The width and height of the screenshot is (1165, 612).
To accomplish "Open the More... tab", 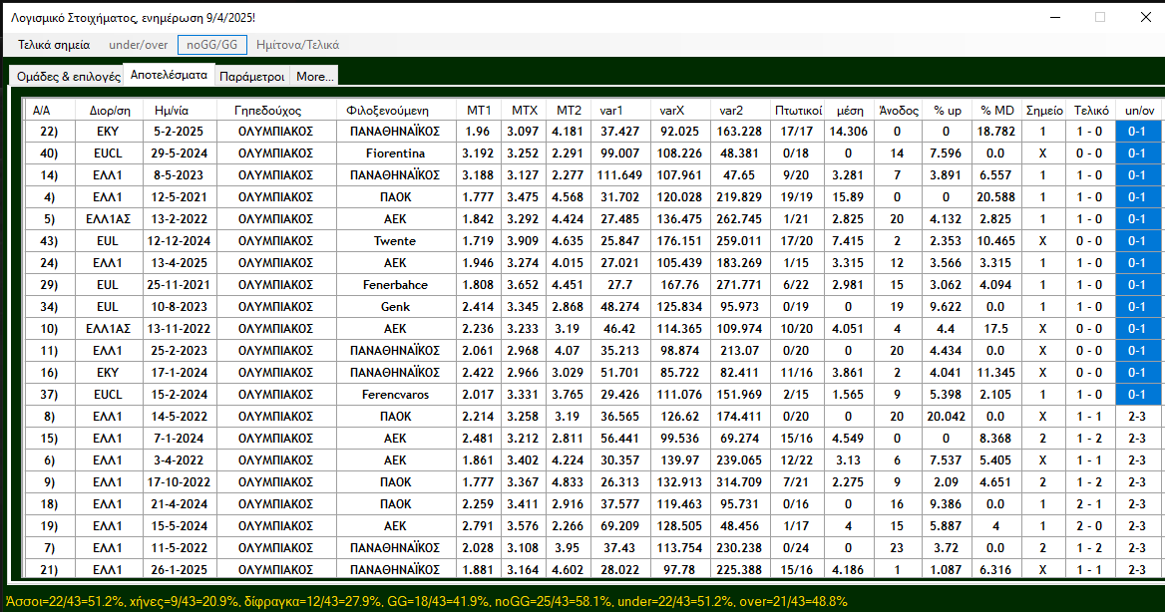I will pyautogui.click(x=315, y=77).
